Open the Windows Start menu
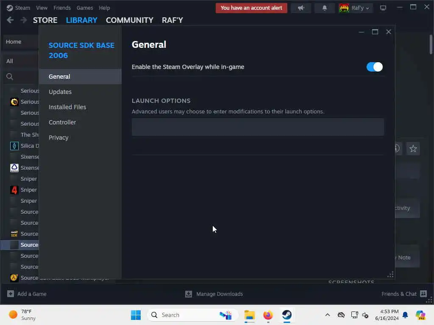Viewport: 434px width, 325px height. click(136, 315)
